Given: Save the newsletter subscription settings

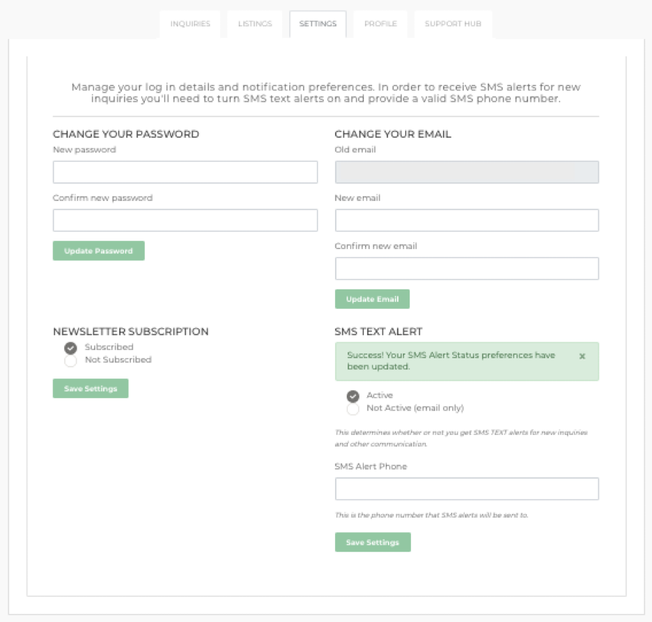Looking at the screenshot, I should pos(90,388).
